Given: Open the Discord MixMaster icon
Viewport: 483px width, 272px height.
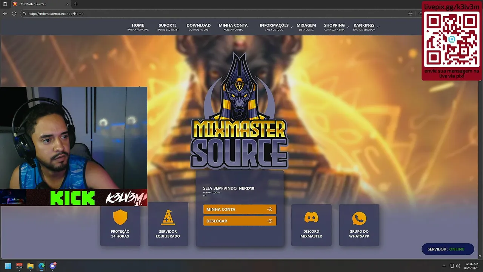Looking at the screenshot, I should [x=311, y=218].
